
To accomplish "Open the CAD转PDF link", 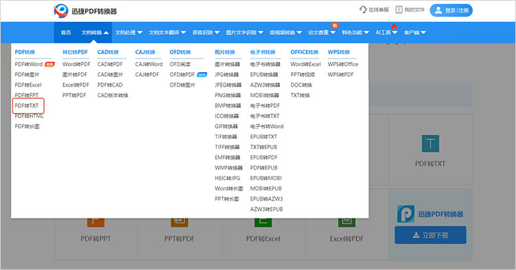I will pos(110,64).
